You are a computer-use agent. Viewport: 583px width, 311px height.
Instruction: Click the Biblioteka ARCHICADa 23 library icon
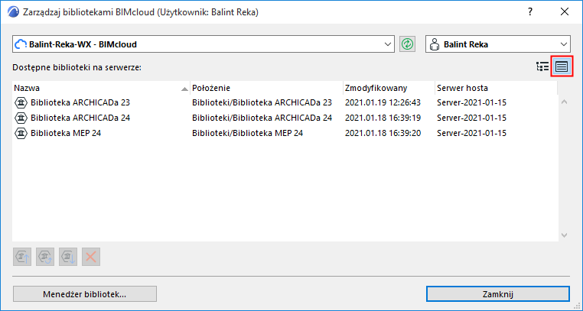tap(21, 102)
